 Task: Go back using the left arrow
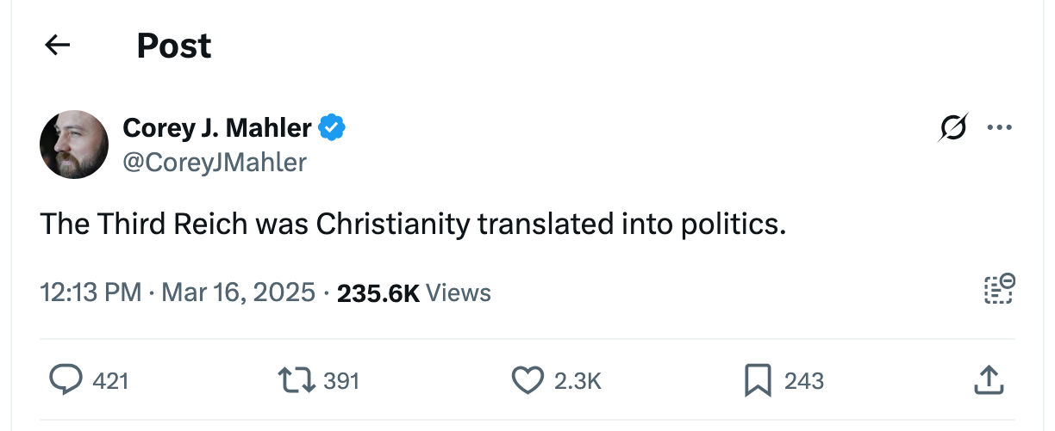coord(57,46)
